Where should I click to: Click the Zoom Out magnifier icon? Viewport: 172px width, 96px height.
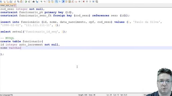pos(45,2)
